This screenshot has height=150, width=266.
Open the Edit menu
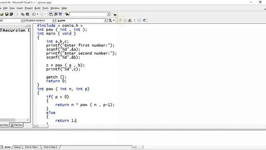tap(5, 8)
